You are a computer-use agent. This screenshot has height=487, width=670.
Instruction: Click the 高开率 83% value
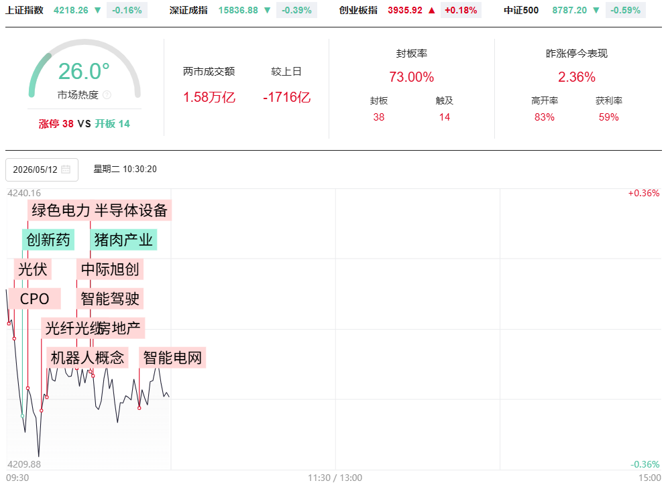point(545,117)
